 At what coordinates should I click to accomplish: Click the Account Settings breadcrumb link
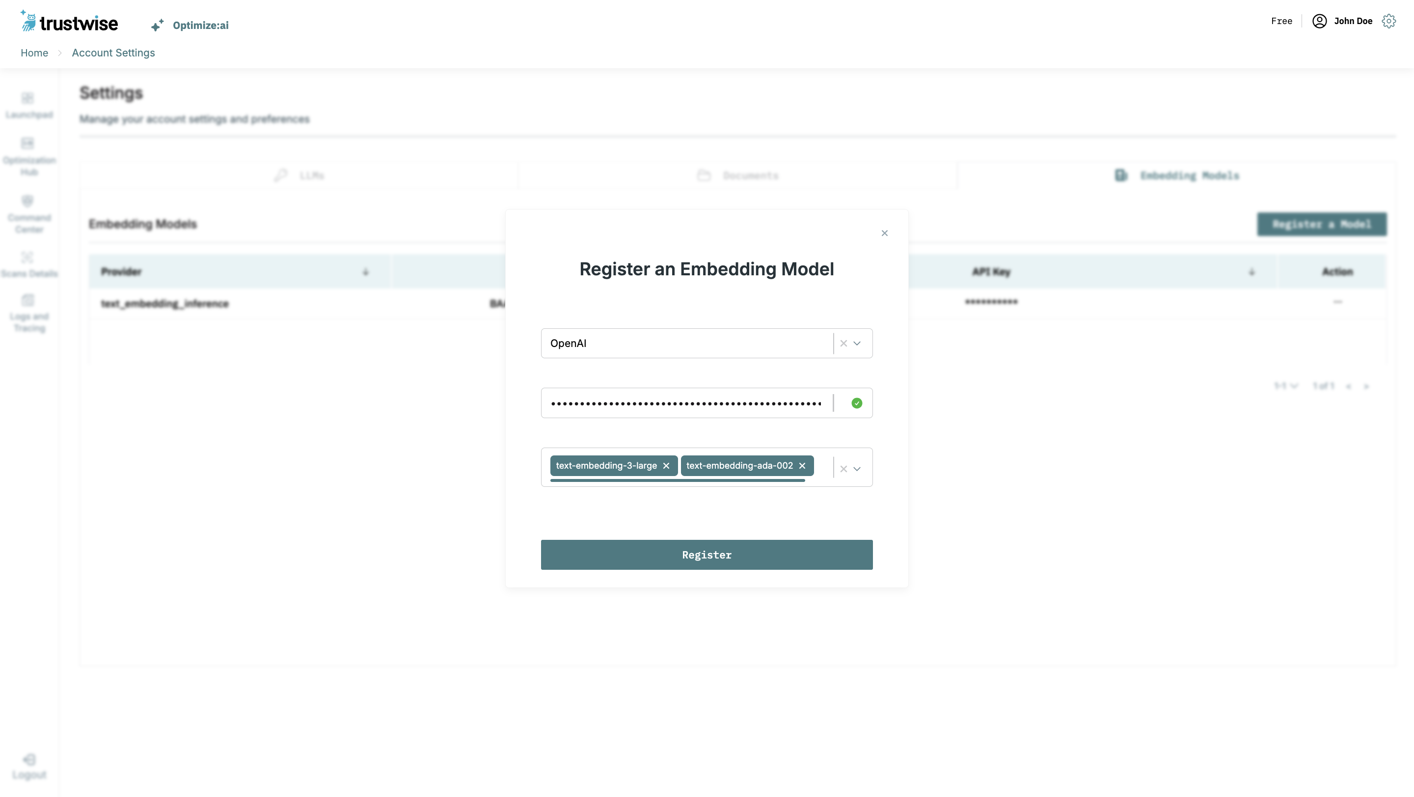[113, 53]
